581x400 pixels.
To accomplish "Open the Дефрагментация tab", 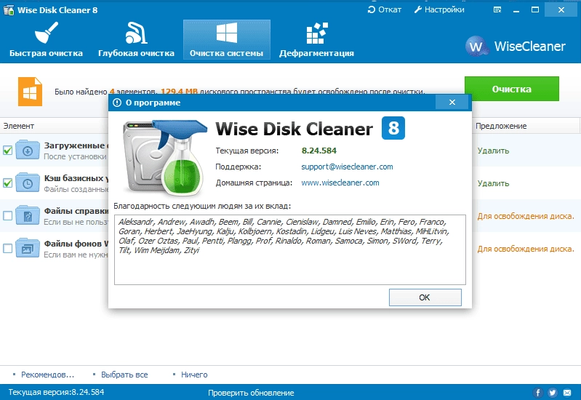I will (x=316, y=40).
